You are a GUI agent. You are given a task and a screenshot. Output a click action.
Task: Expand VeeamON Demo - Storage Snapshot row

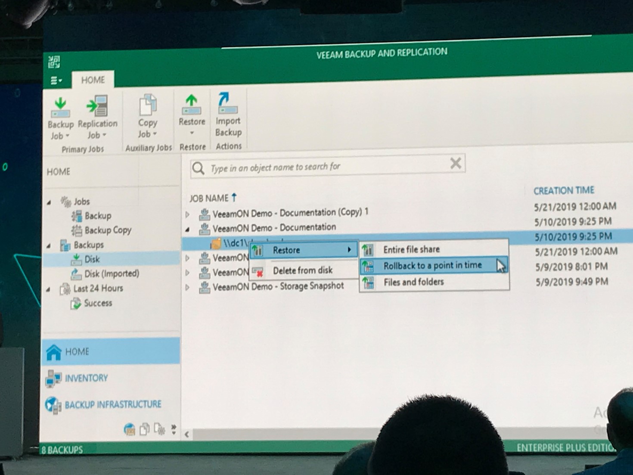[187, 287]
